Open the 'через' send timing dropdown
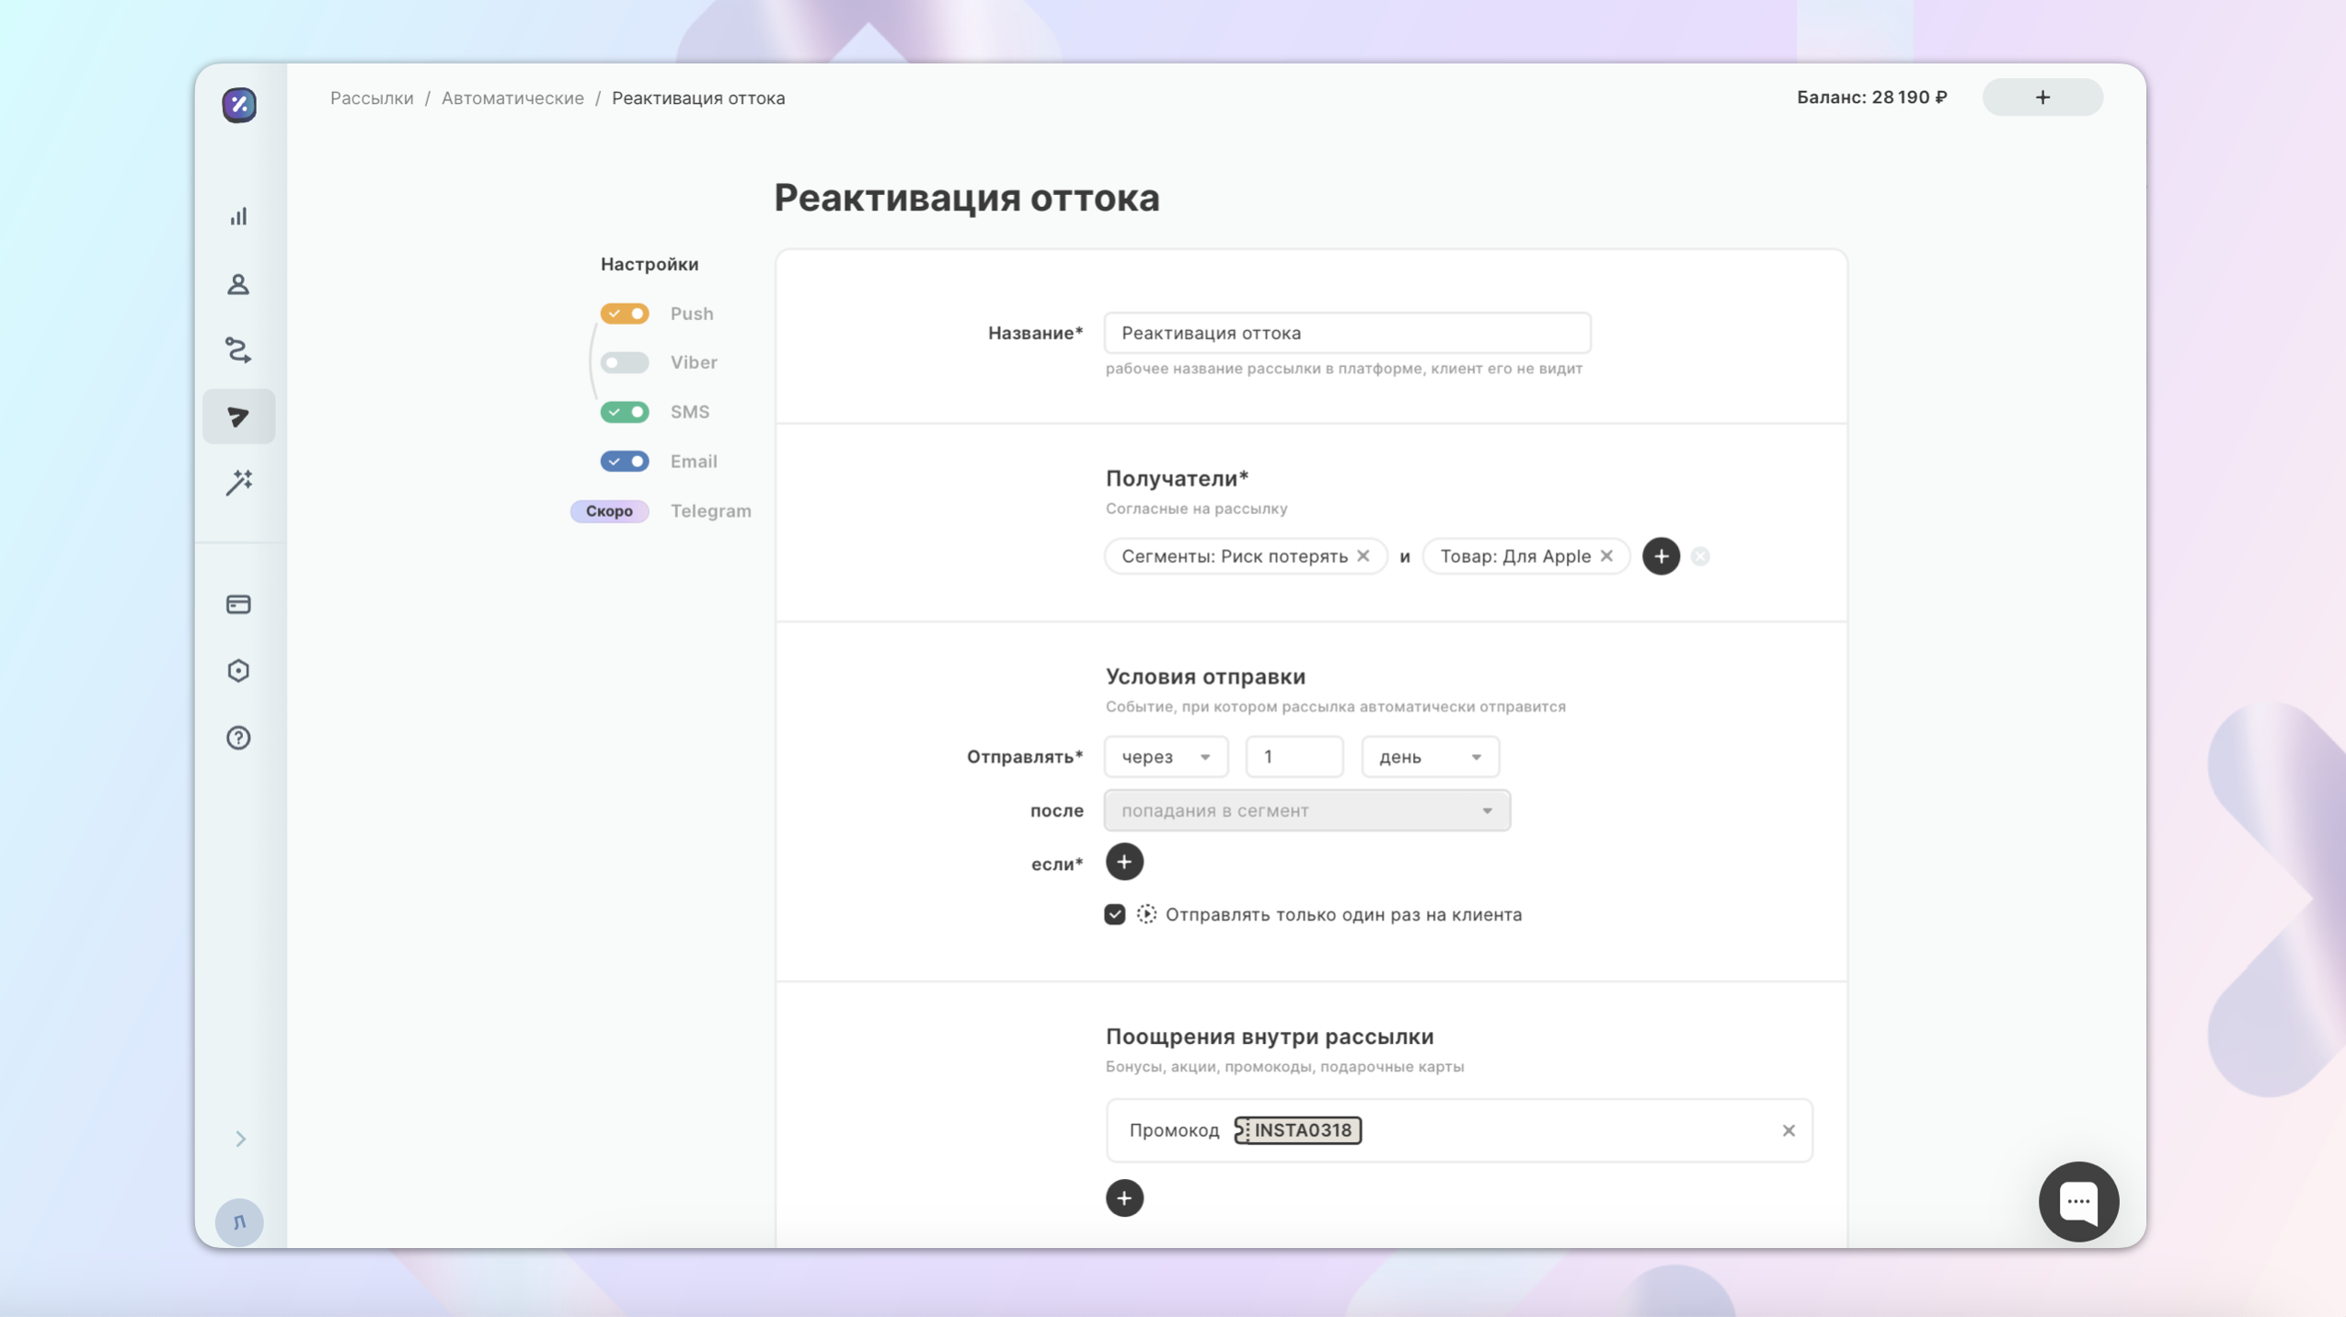The width and height of the screenshot is (2346, 1317). (1166, 756)
